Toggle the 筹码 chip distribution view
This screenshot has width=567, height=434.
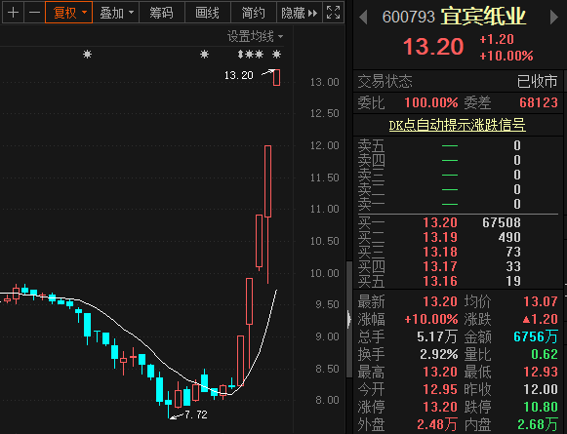[x=162, y=13]
